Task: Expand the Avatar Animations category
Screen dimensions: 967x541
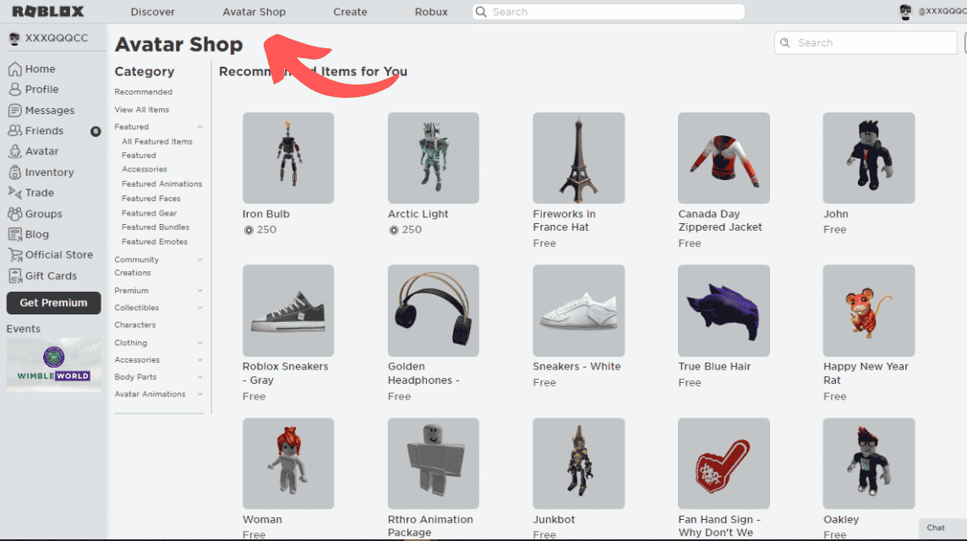Action: (x=199, y=394)
